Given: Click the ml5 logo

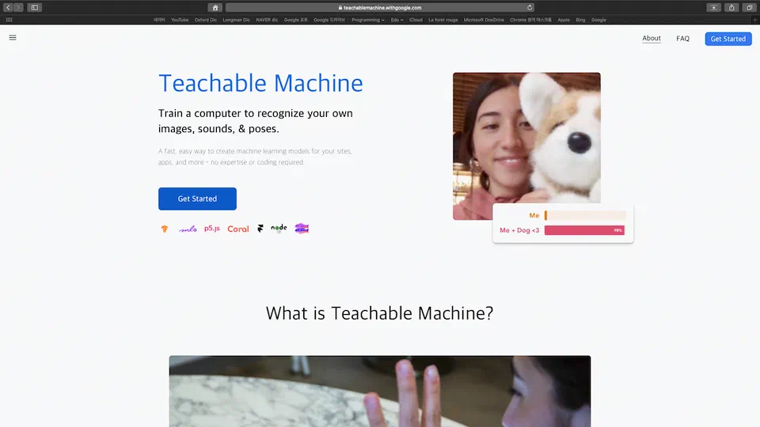Looking at the screenshot, I should click(188, 229).
